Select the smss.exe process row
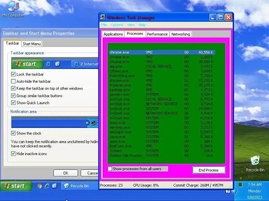269x201 pixels. 162,141
